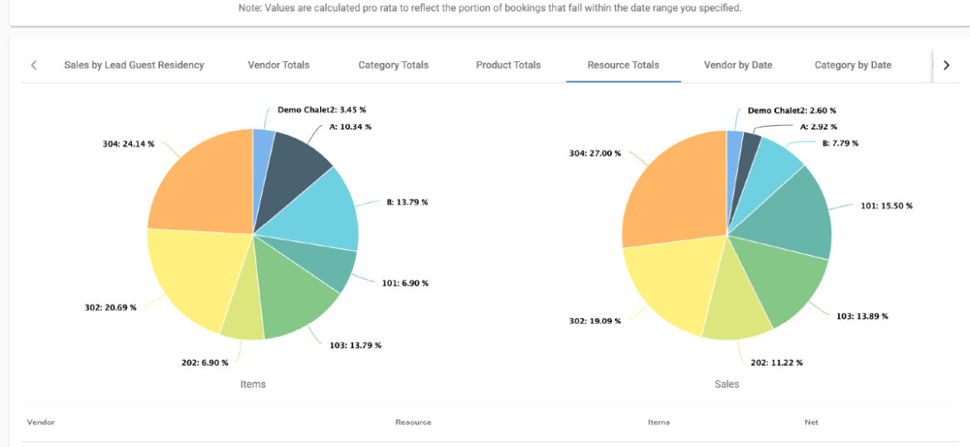Screen dimensions: 970x447
Task: Click the label "A: 2.92 %"
Action: 819,127
